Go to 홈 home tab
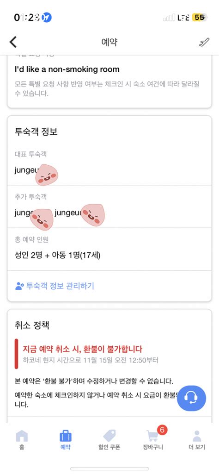The height and width of the screenshot is (475, 219). pyautogui.click(x=21, y=439)
